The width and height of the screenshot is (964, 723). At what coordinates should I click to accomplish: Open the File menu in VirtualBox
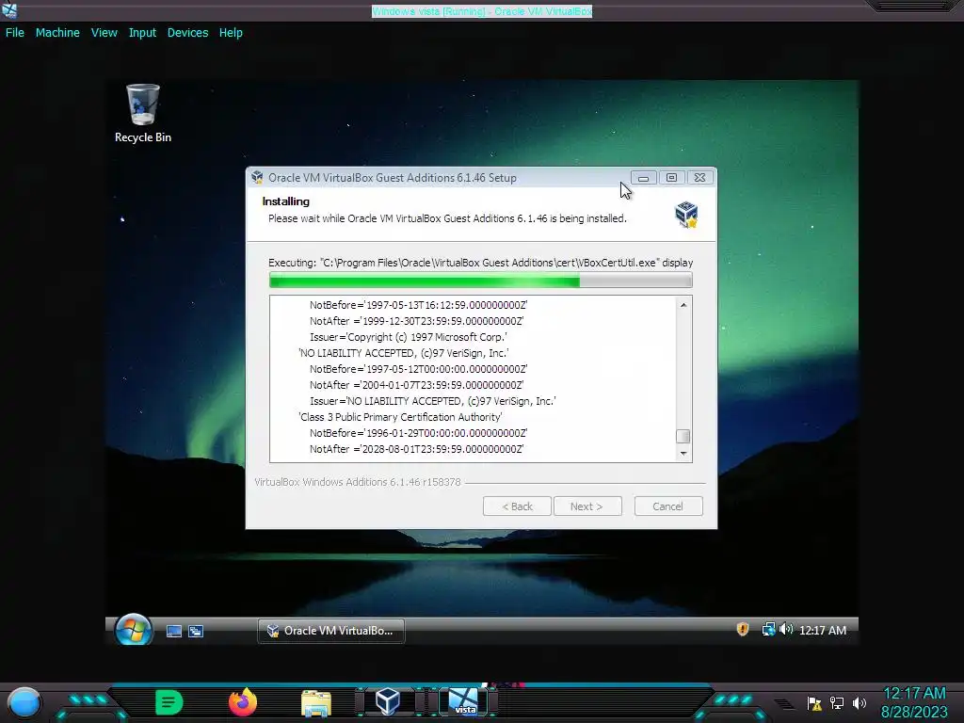pyautogui.click(x=15, y=33)
